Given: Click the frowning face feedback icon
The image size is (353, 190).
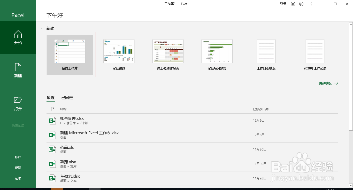Looking at the screenshot, I should (301, 4).
